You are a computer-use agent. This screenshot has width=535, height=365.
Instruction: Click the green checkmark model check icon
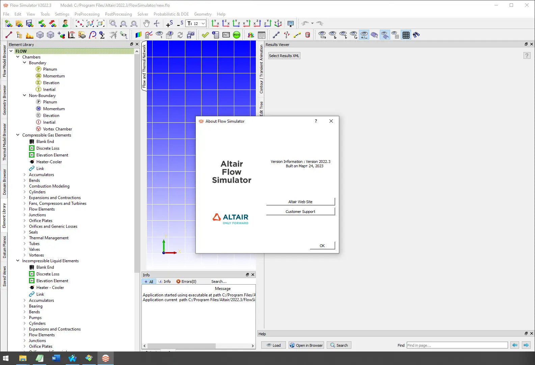(x=205, y=35)
